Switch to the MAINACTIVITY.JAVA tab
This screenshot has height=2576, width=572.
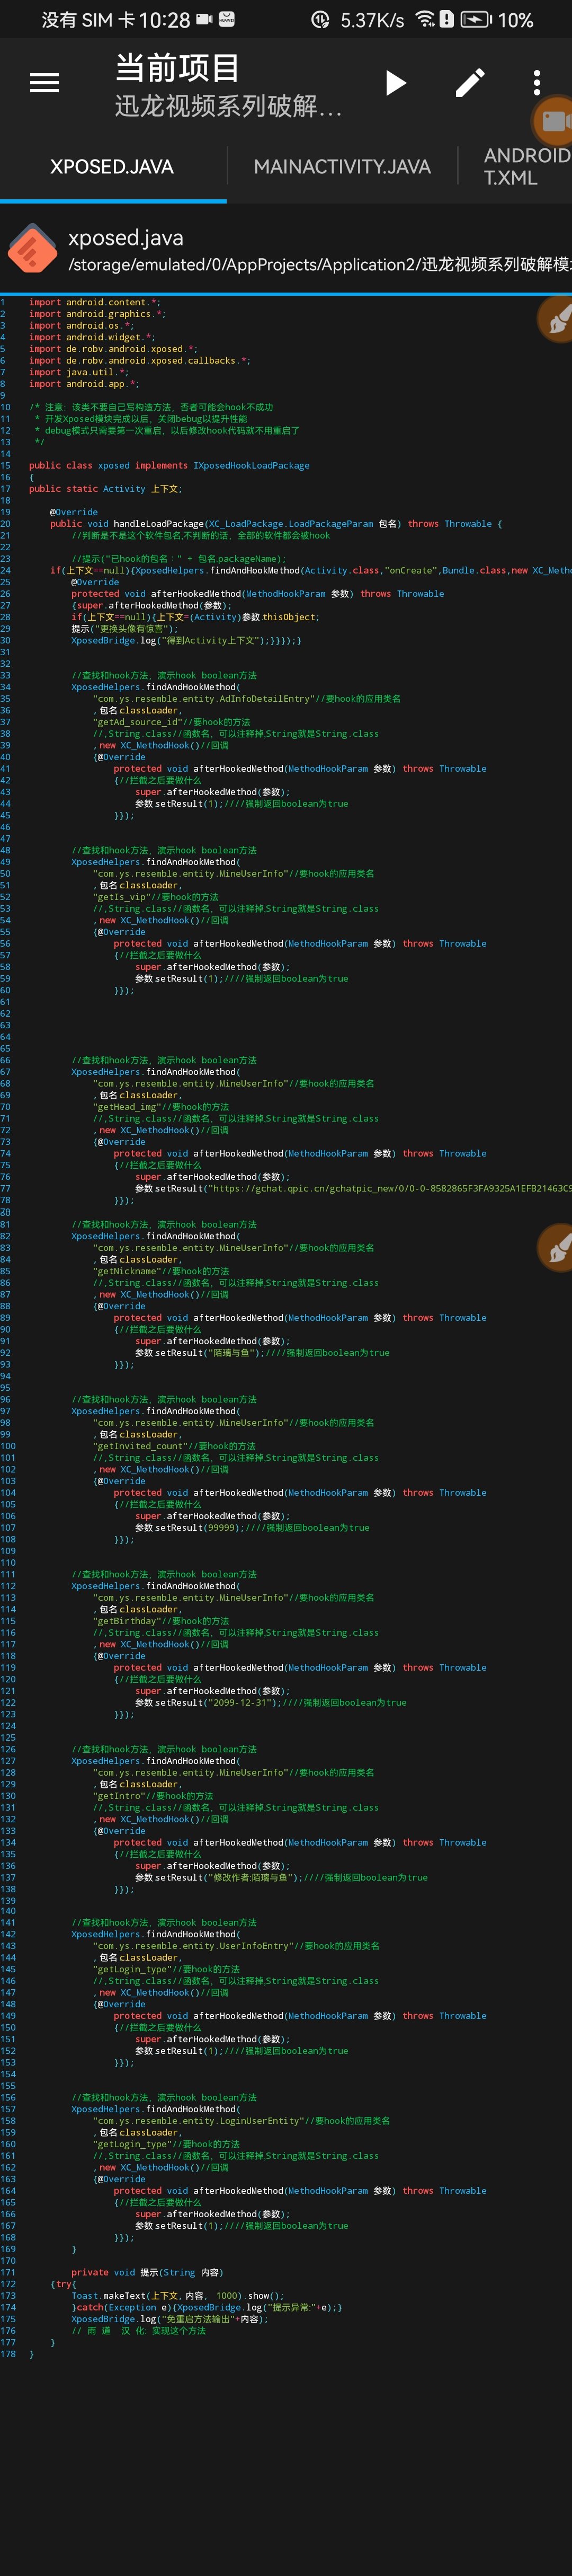pos(342,167)
